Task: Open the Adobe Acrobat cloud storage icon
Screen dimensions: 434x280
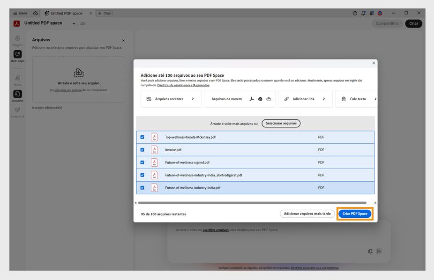Action: point(252,98)
